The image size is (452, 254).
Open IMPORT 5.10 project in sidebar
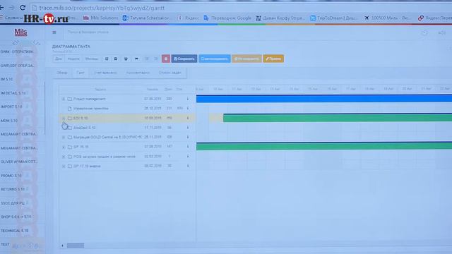coord(11,107)
